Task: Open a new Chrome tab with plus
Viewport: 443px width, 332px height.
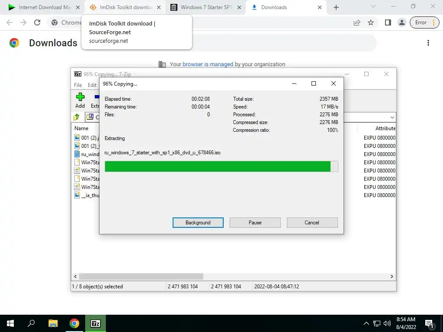Action: point(336,7)
